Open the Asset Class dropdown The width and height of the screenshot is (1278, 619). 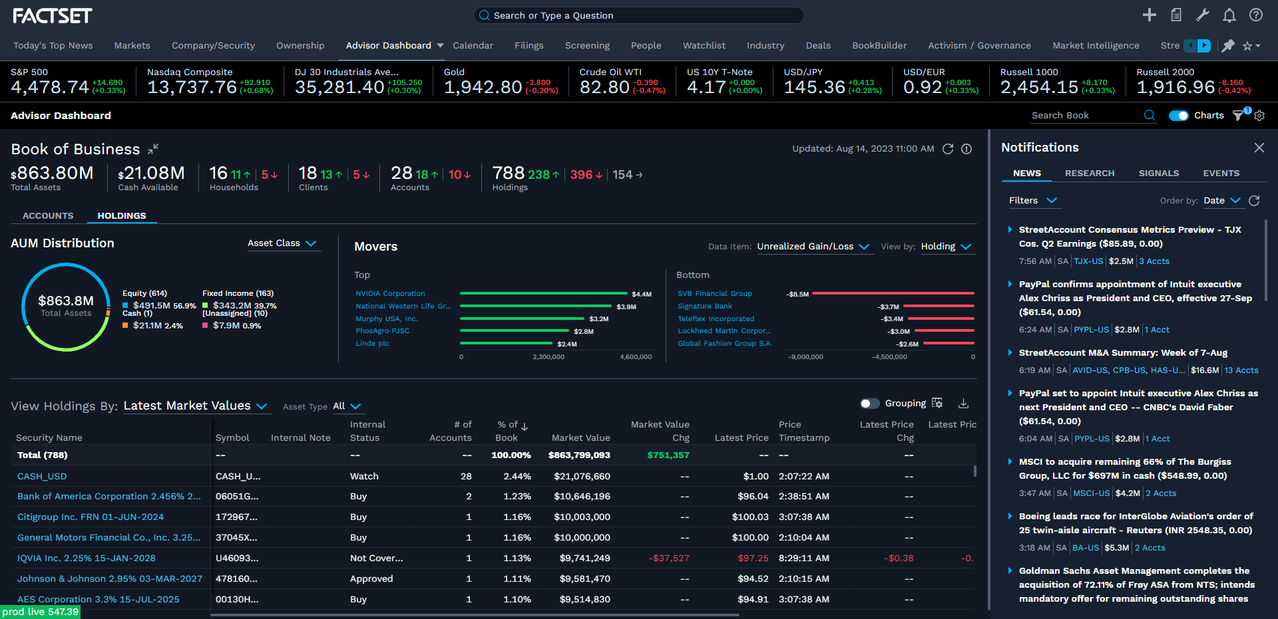tap(282, 243)
